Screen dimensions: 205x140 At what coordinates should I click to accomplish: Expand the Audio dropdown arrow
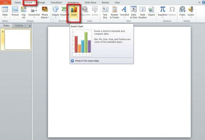[191, 17]
